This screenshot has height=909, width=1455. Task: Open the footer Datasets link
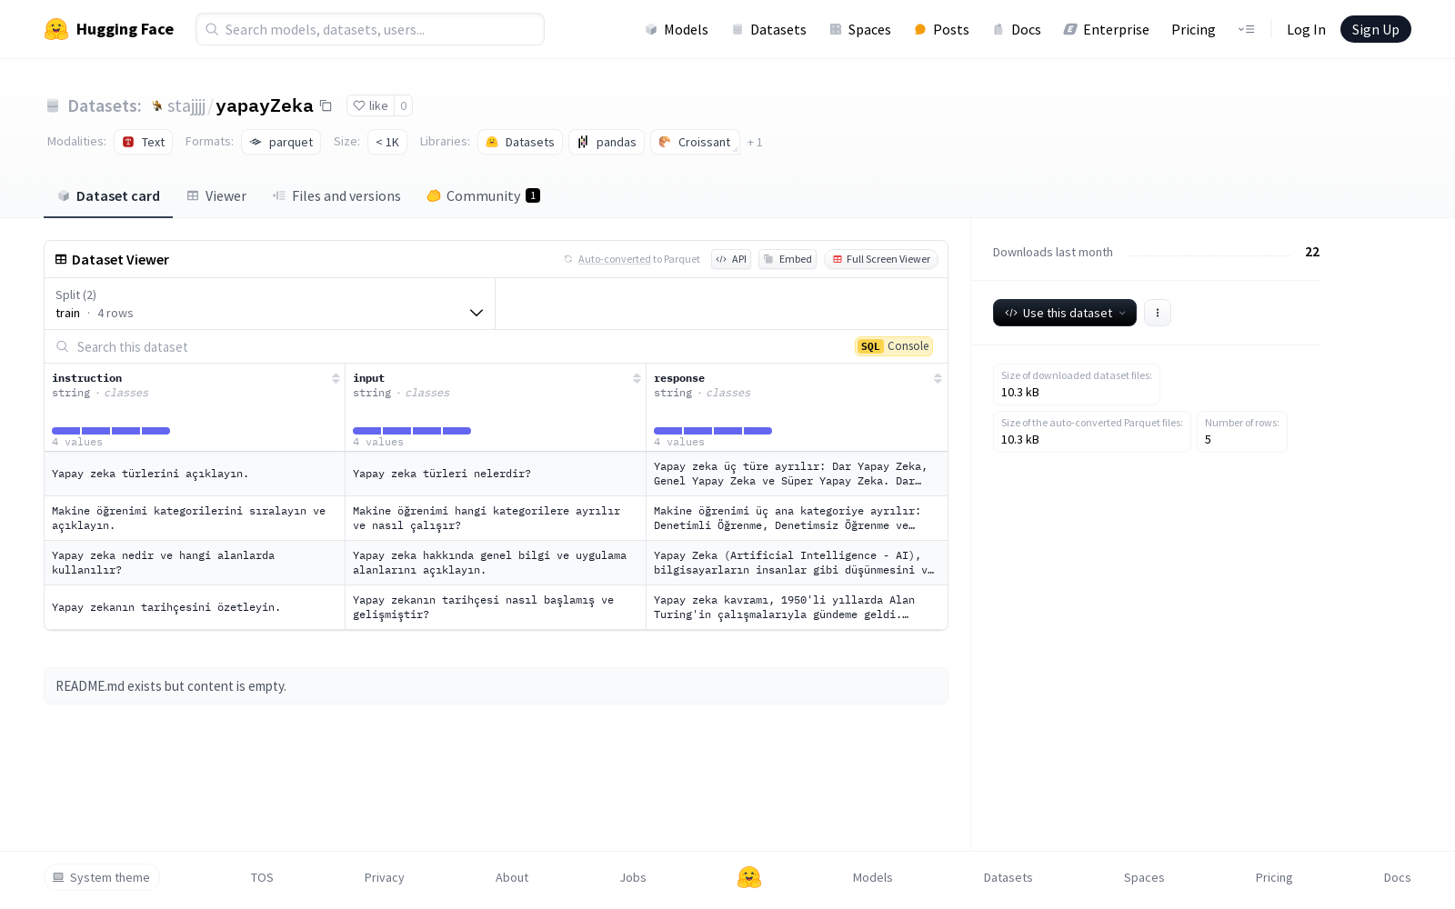click(x=1008, y=877)
